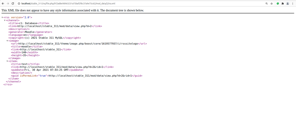296x114 pixels.
Task: Click the closing </image> tag
Action: pos(14,58)
